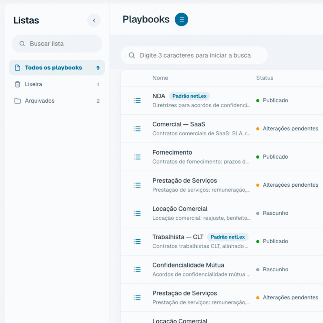
Task: Click Alterações pendentes status of Comercial — SaaS
Action: coord(290,129)
